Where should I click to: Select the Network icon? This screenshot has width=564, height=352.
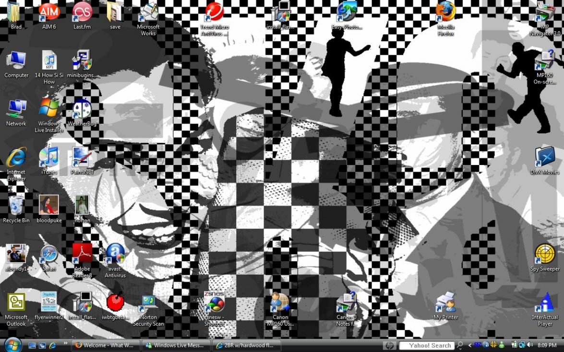coord(16,113)
